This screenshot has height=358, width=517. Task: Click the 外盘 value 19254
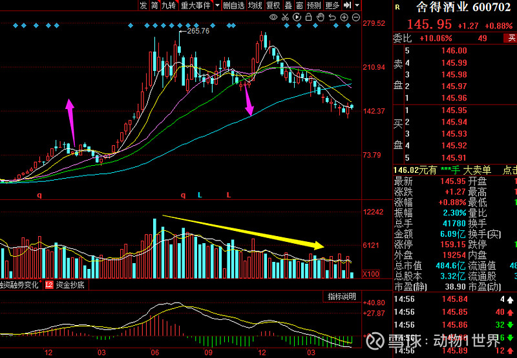click(454, 255)
